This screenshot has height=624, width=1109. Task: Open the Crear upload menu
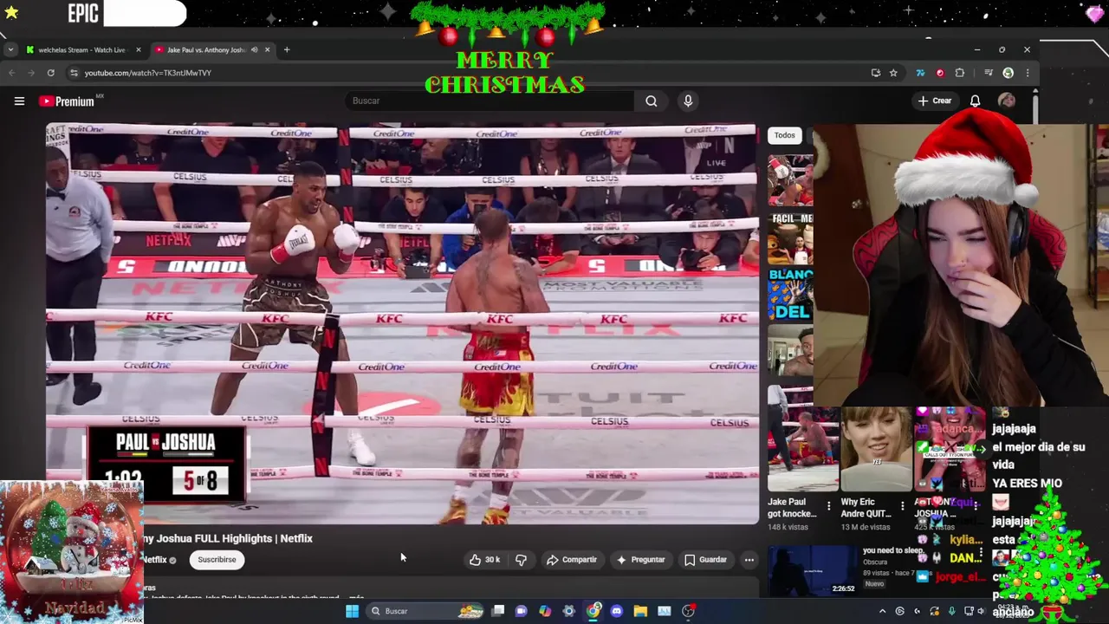pyautogui.click(x=935, y=101)
